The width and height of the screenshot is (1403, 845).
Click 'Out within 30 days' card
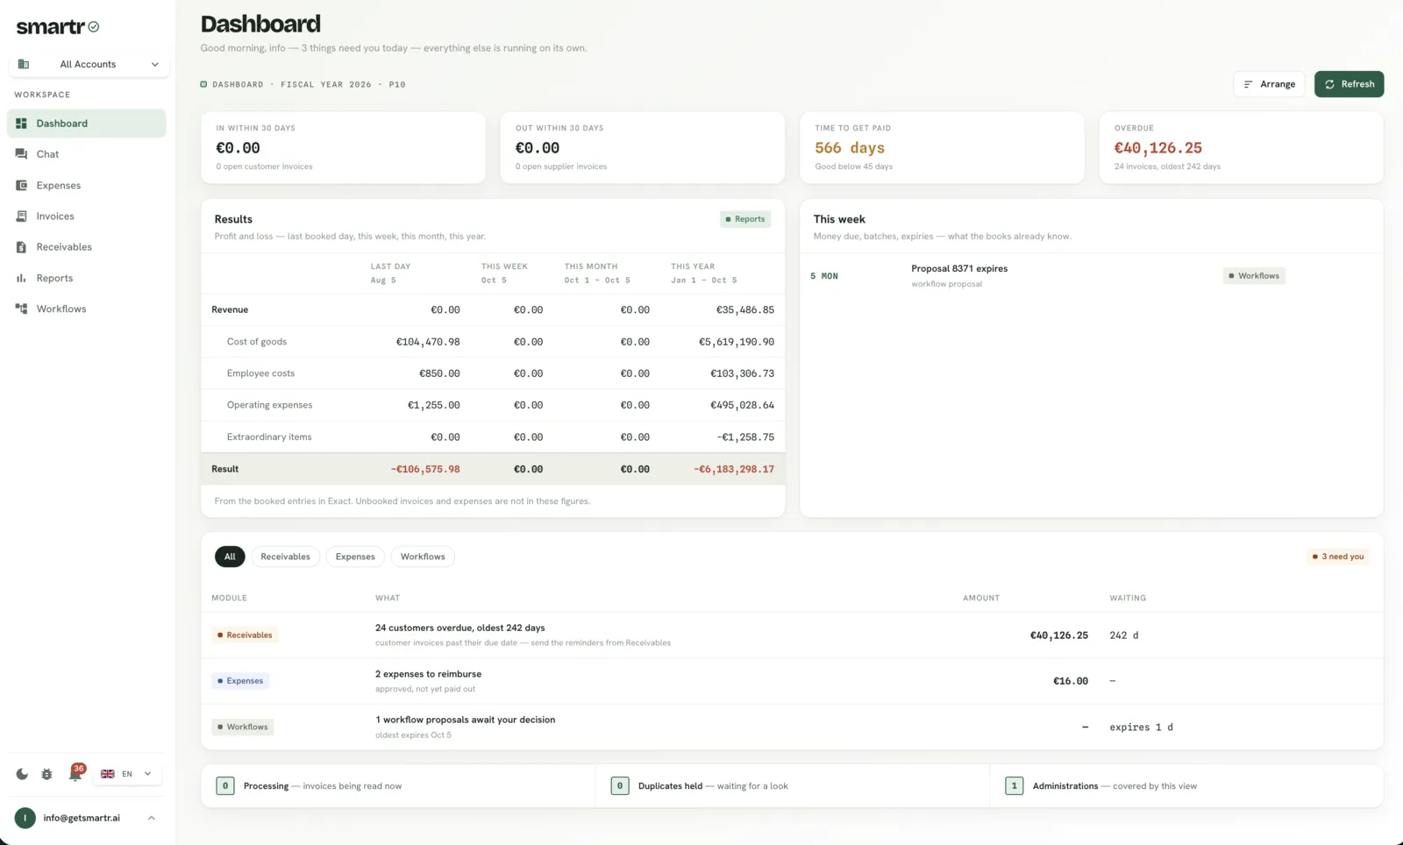click(642, 147)
